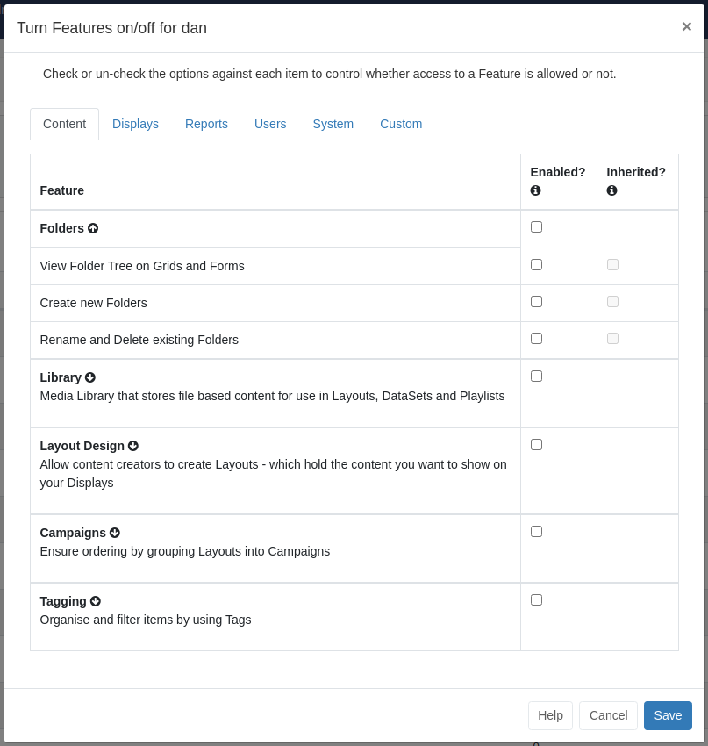The width and height of the screenshot is (708, 746).
Task: Collapse the Folders group arrow icon
Action: coord(93,228)
